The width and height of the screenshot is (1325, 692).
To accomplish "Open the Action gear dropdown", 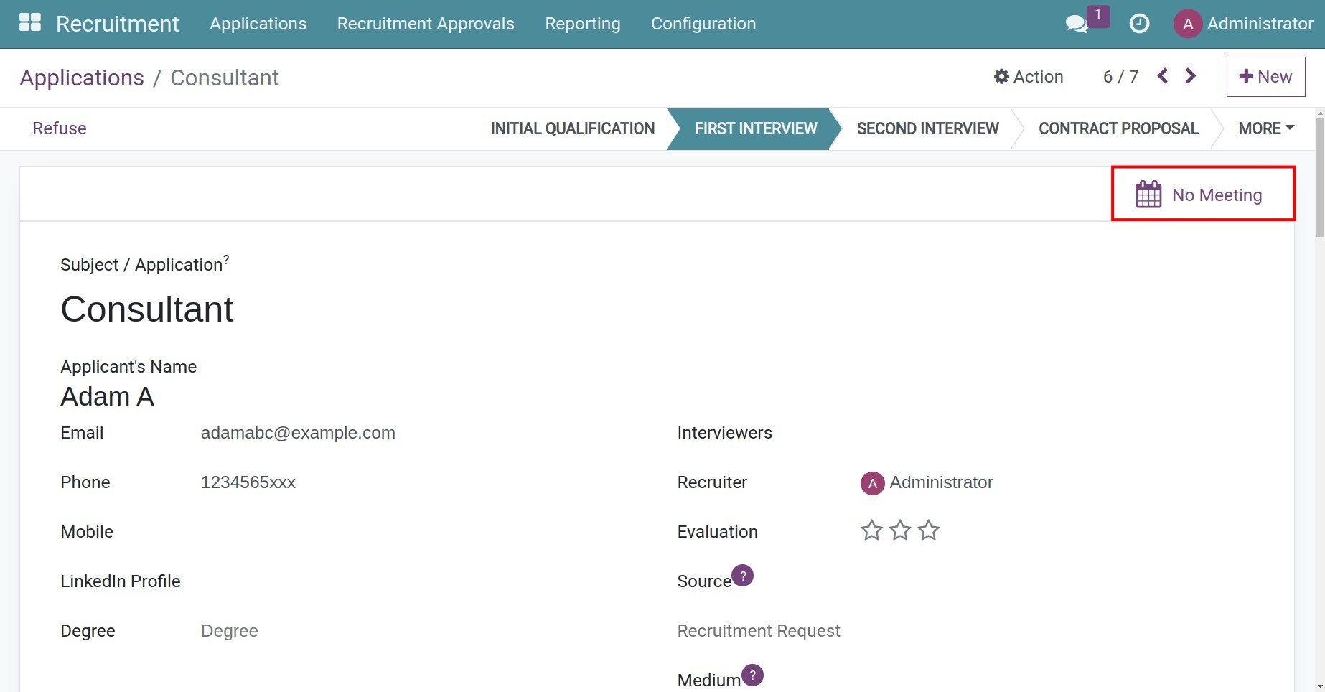I will tap(1029, 77).
